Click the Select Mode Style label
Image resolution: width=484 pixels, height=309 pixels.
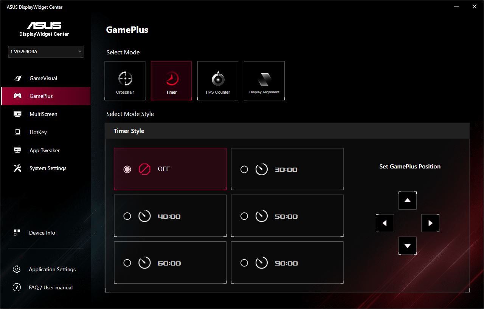[x=130, y=114]
